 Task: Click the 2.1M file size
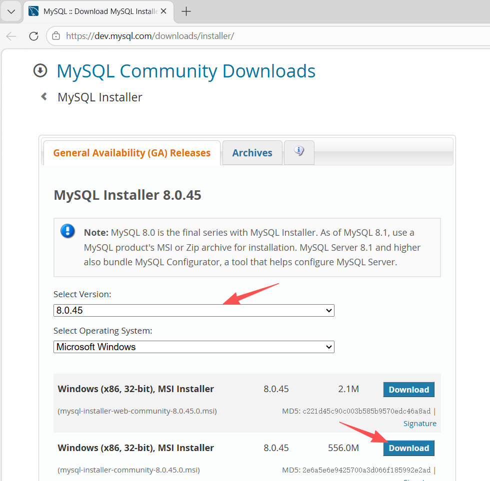[x=348, y=389]
